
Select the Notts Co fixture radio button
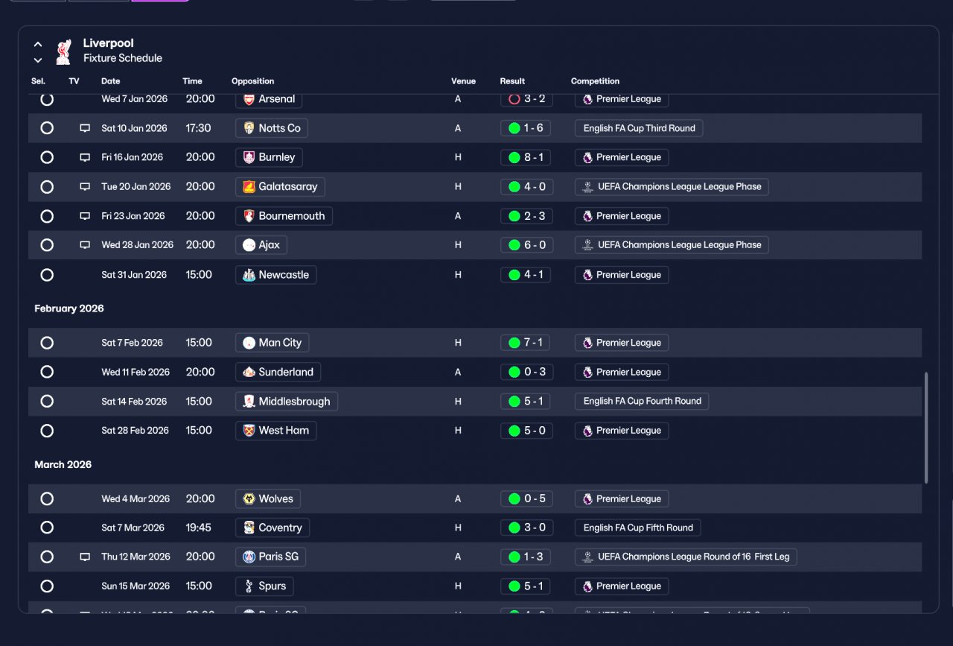47,128
